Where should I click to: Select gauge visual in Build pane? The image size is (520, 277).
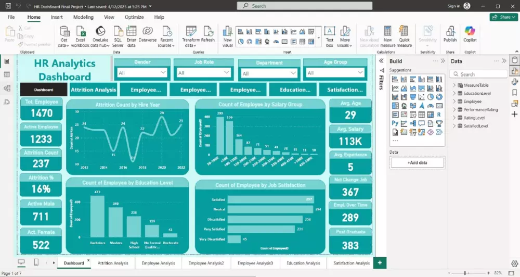(431, 106)
